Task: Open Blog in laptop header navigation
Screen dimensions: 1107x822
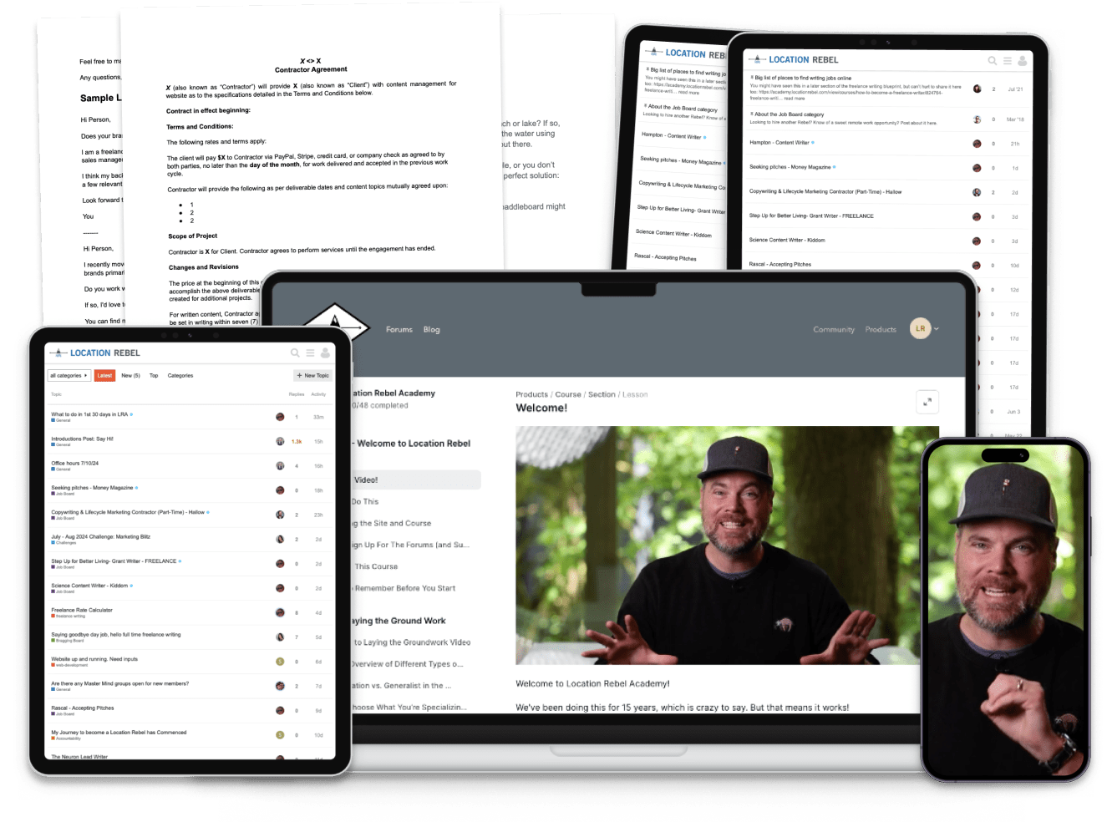Action: (431, 329)
